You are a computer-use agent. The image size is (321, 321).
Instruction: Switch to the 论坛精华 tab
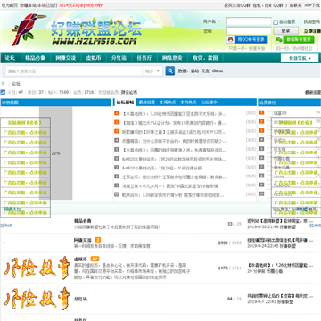(x=209, y=103)
